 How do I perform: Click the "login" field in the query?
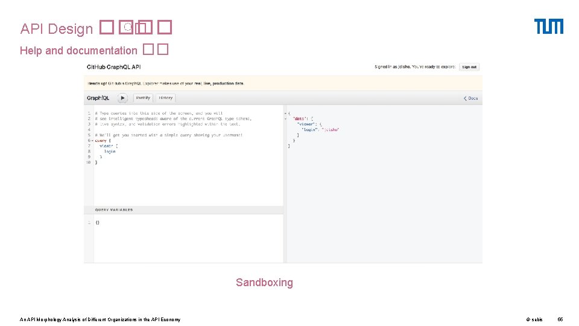[x=110, y=152]
